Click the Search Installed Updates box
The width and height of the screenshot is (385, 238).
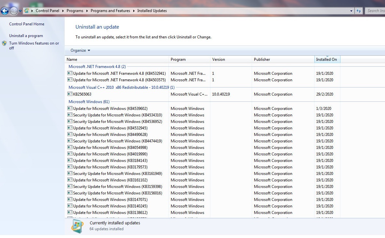375,10
